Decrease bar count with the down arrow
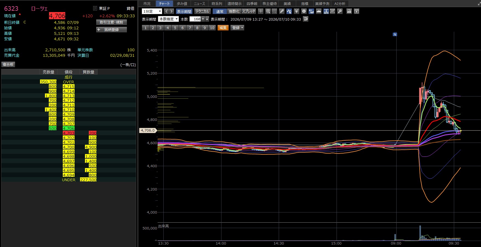Screen dimensions: 481x247 click(x=203, y=19)
